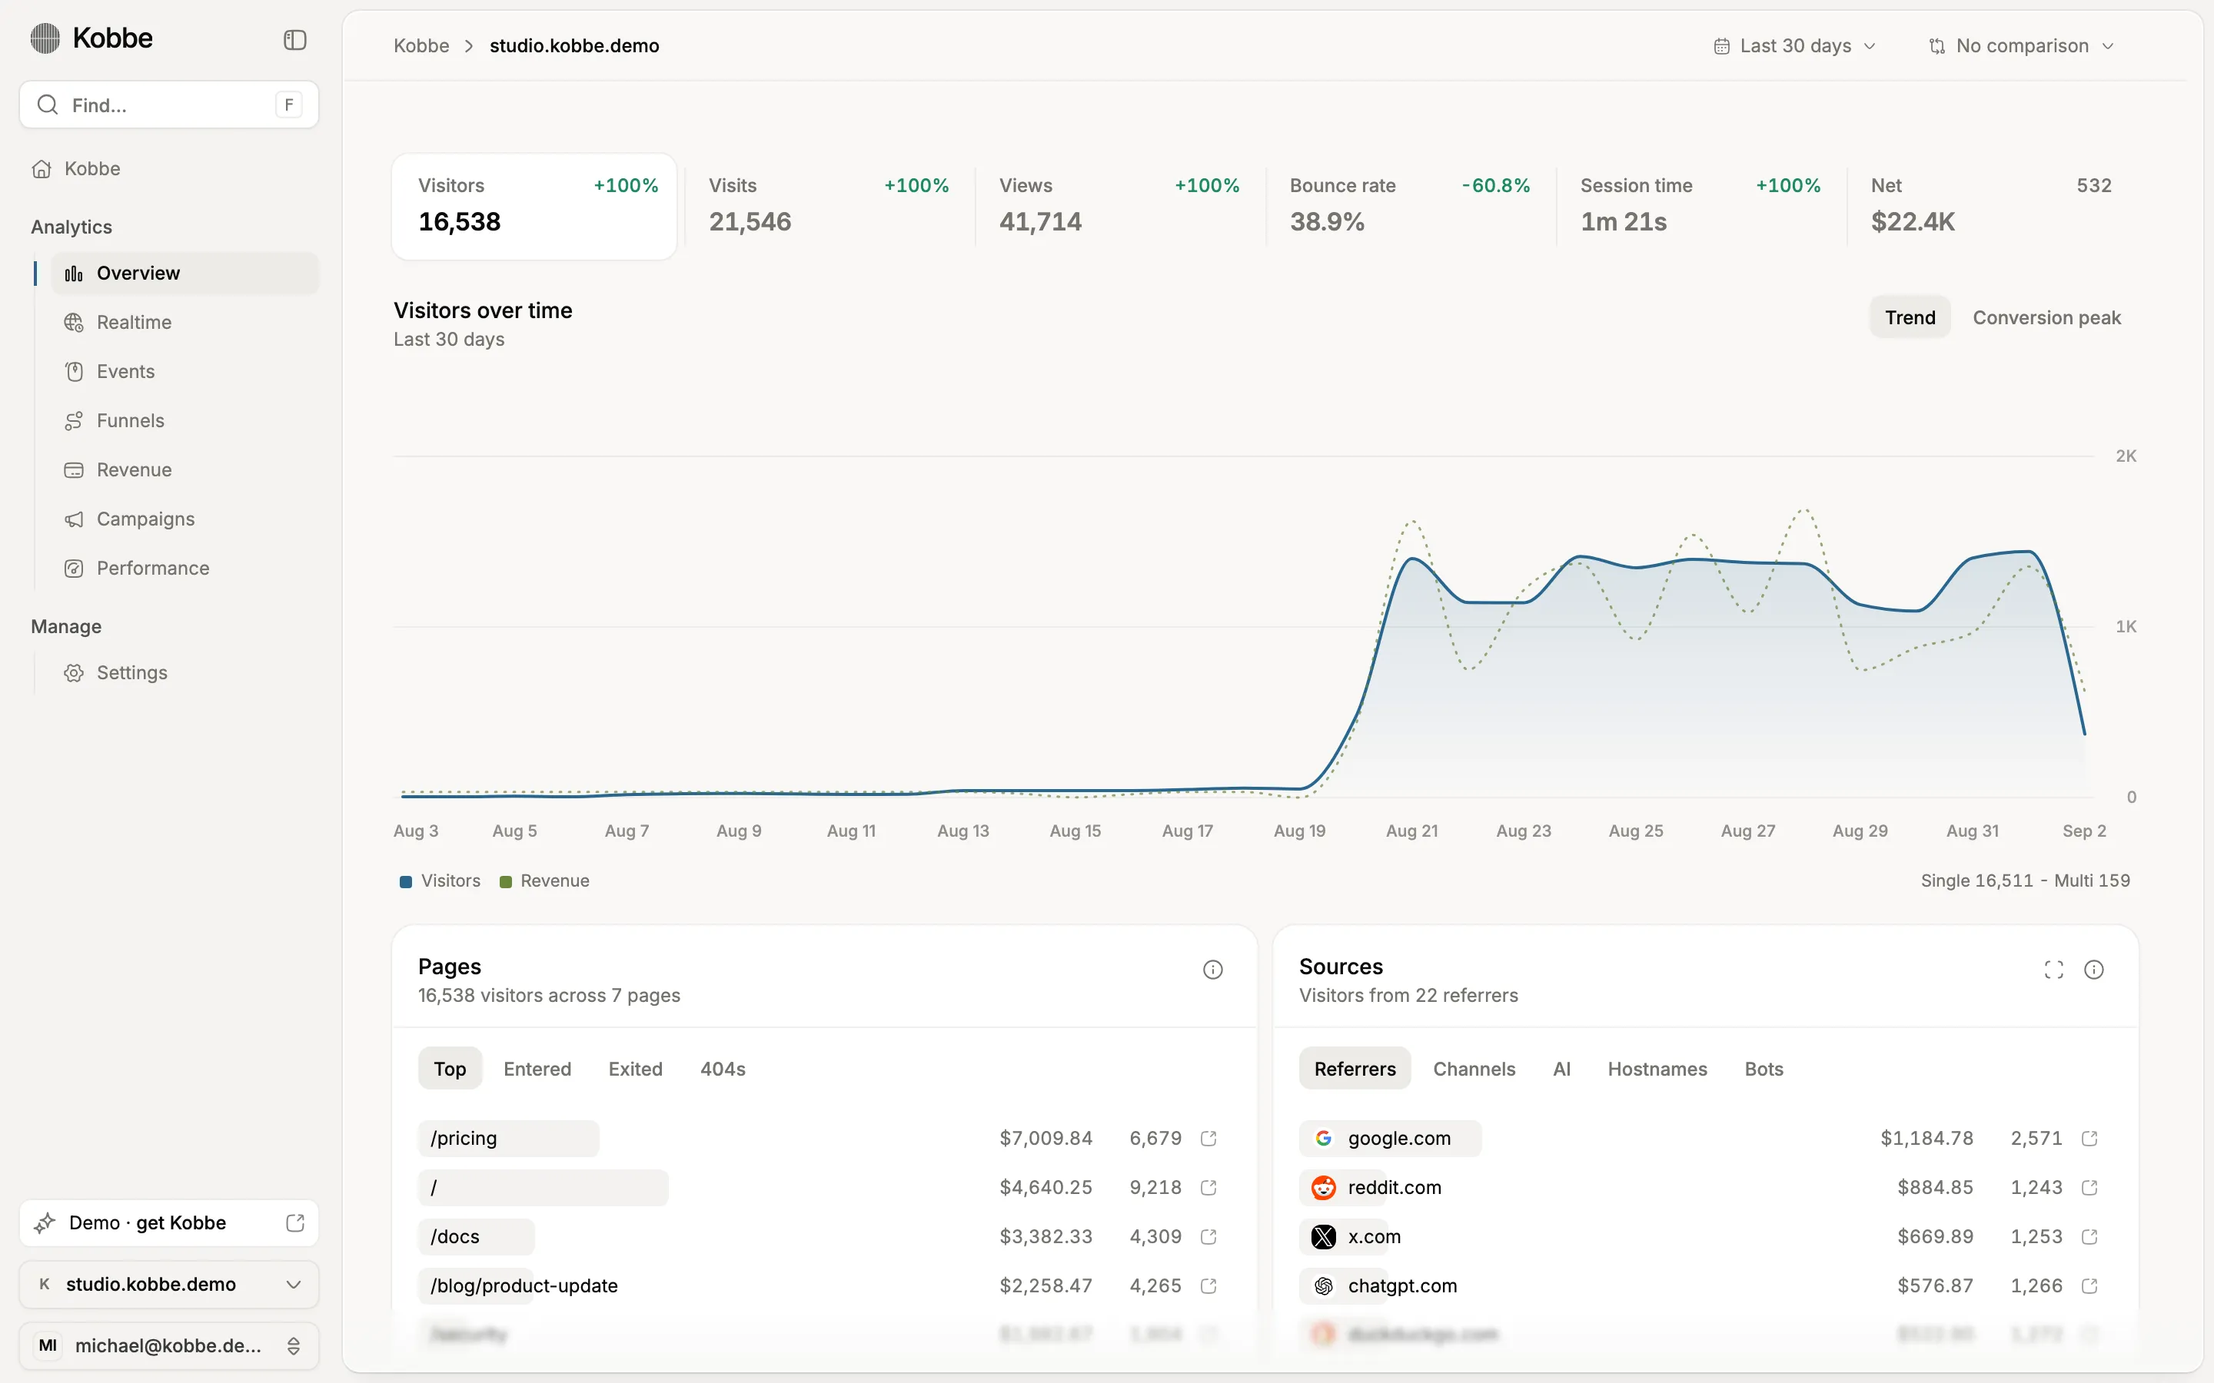Show the 404s tab in Pages
This screenshot has height=1383, width=2214.
coord(723,1068)
